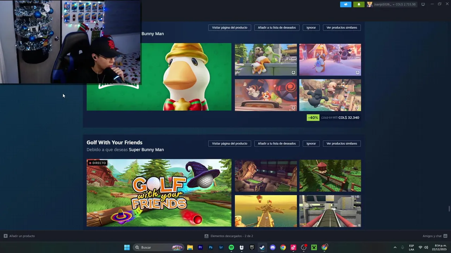Open File Explorer from taskbar
The image size is (451, 253).
tap(190, 247)
